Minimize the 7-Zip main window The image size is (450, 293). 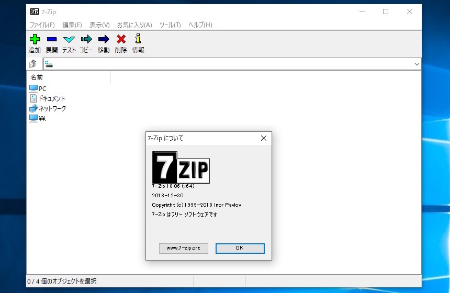pos(362,12)
